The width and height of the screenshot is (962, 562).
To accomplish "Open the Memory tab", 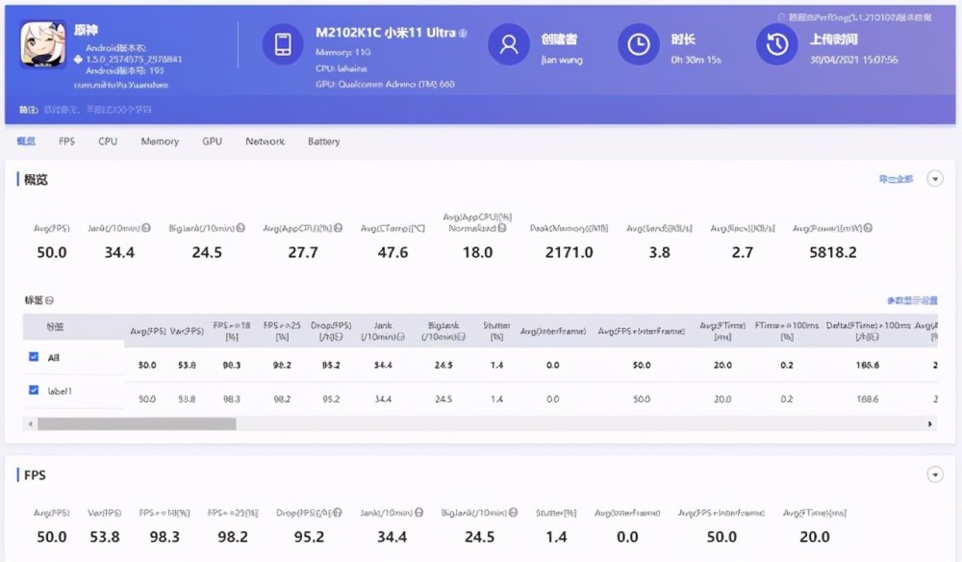I will click(x=160, y=141).
